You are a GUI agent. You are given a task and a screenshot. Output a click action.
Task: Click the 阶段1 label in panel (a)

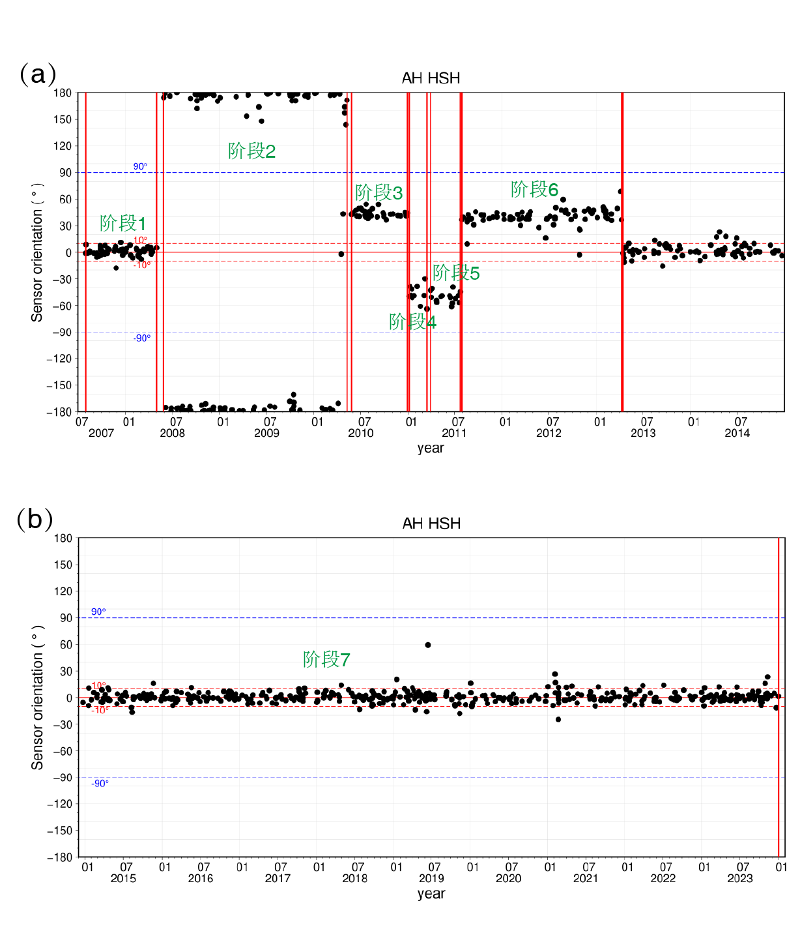click(122, 223)
